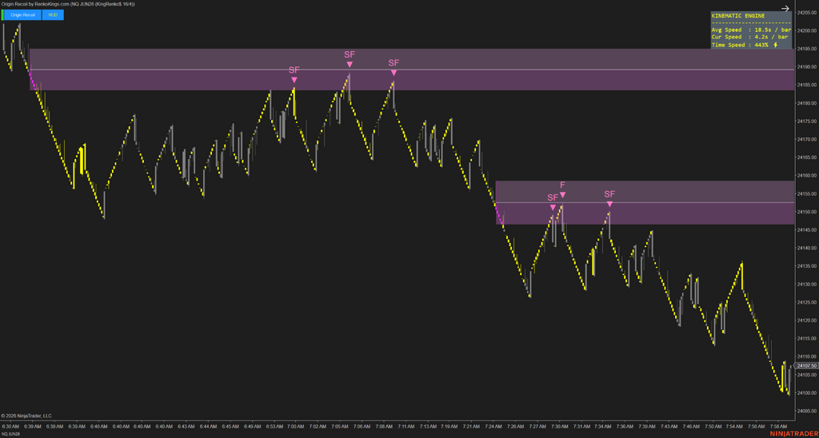Screen dimensions: 819x438
Task: Click the green status bar beside Origin Recoil
Action: 2,15
